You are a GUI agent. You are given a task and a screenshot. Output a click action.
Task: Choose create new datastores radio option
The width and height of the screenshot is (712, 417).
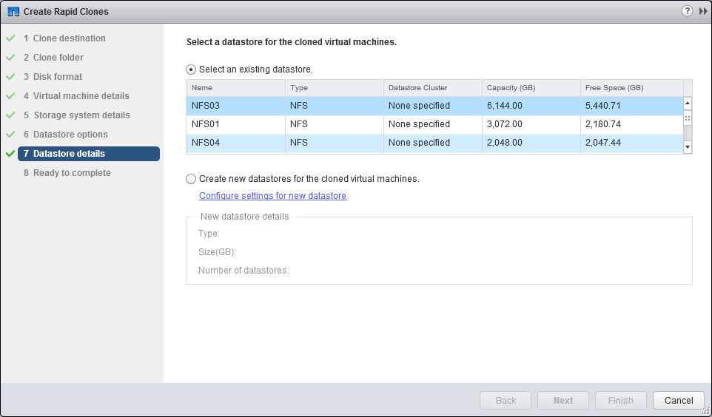192,179
